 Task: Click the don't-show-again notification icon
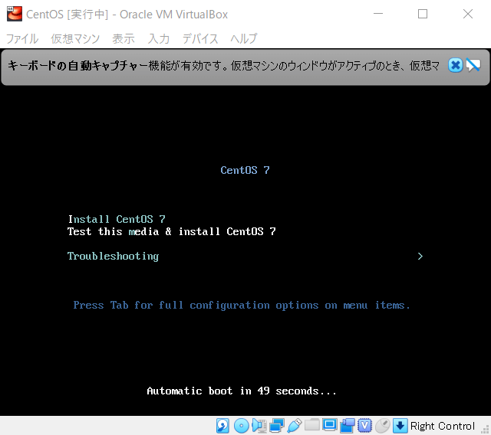point(473,65)
